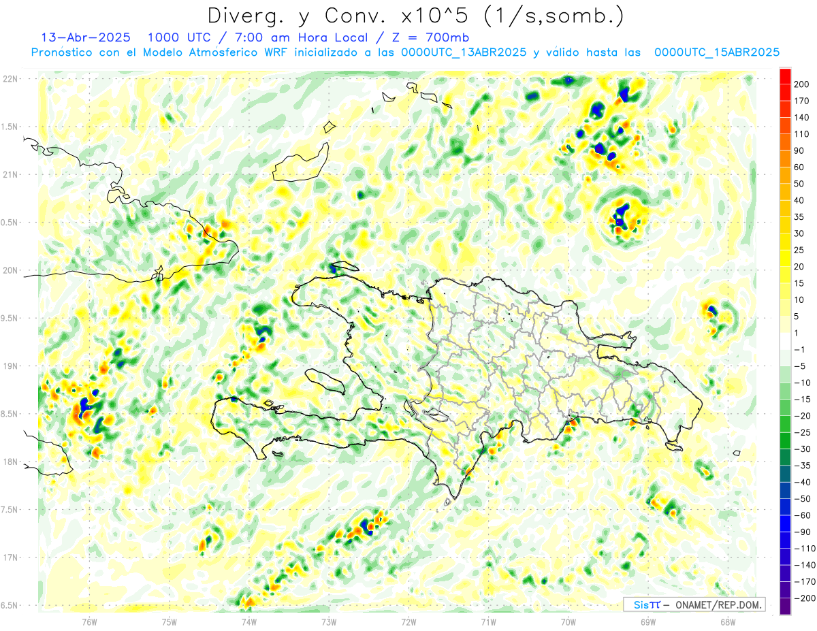Image resolution: width=817 pixels, height=631 pixels.
Task: Click the positive '5' color scale value
Action: tap(797, 317)
